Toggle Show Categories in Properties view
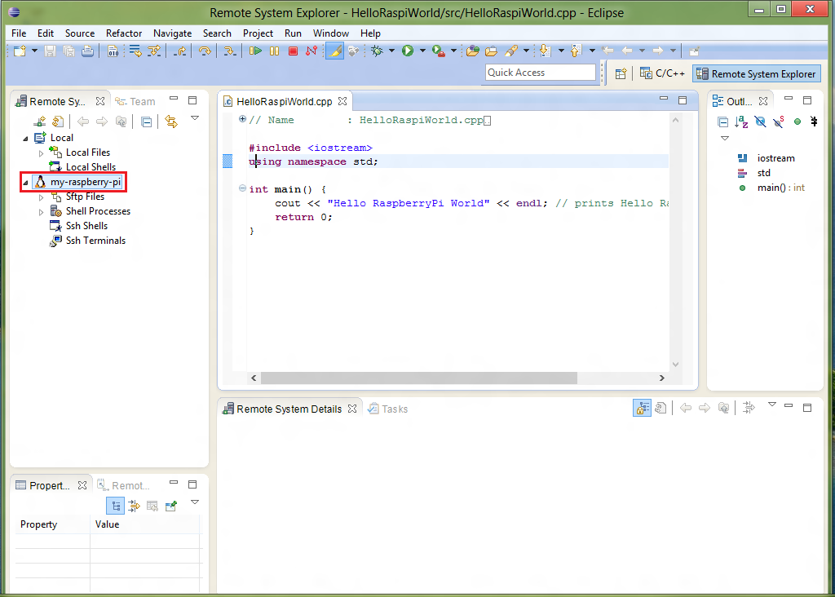Viewport: 835px width, 597px height. [115, 506]
